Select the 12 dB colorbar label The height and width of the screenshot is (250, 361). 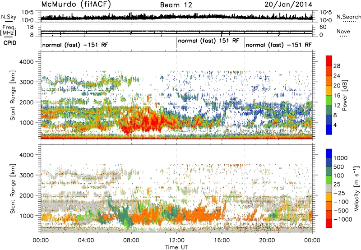pyautogui.click(x=337, y=106)
